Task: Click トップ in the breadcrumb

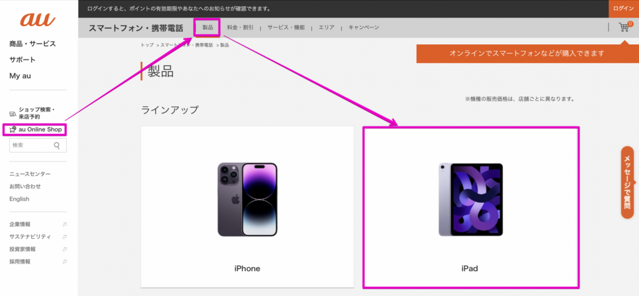Action: click(x=147, y=45)
